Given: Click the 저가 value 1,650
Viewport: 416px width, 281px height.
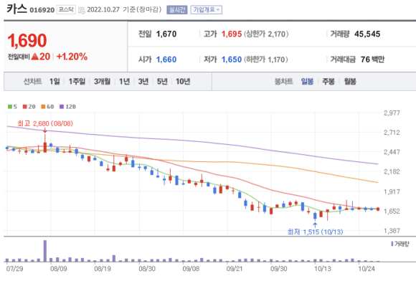Looking at the screenshot, I should [232, 59].
